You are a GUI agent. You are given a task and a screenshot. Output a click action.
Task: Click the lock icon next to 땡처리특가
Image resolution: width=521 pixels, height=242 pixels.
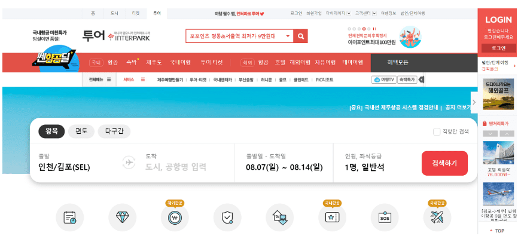pos(485,124)
